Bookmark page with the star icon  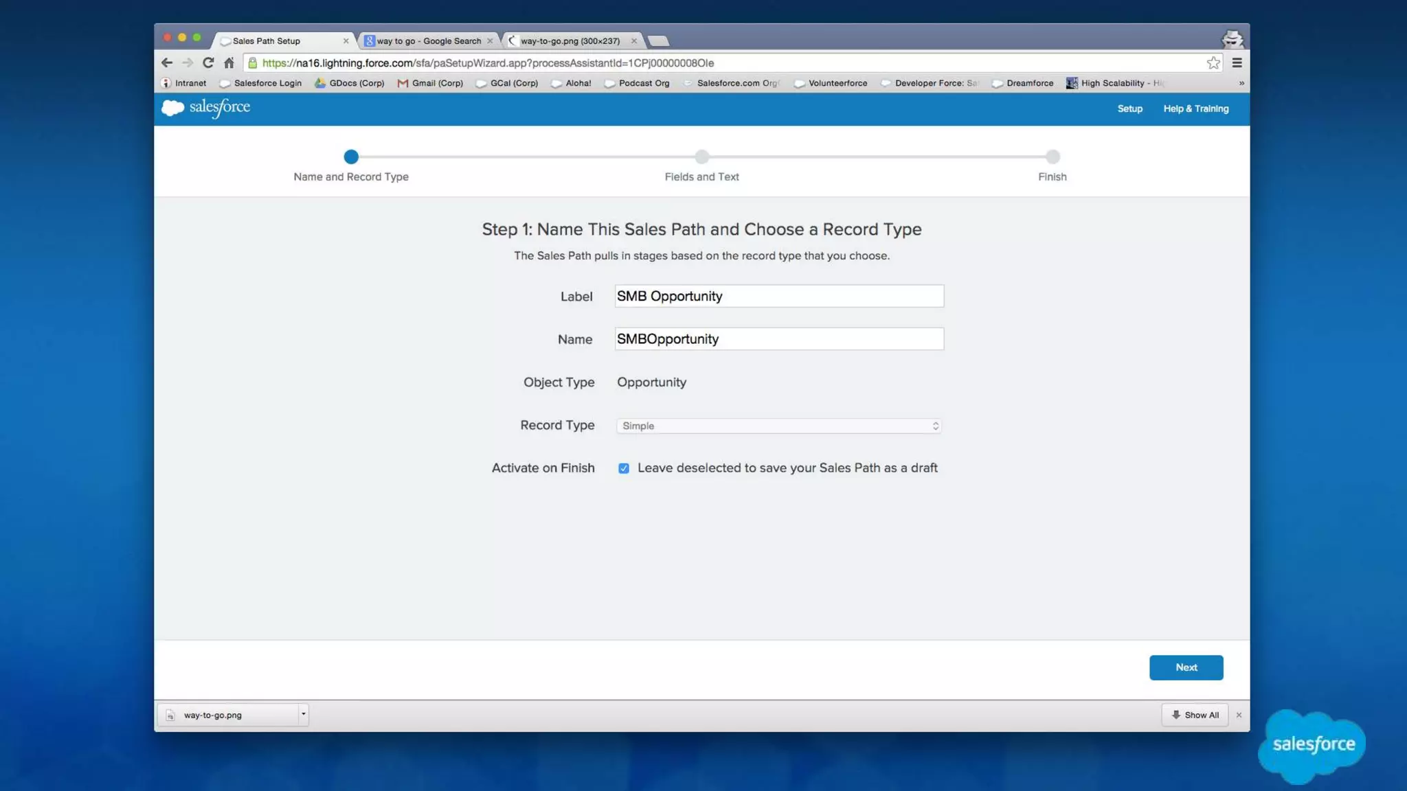[1213, 62]
